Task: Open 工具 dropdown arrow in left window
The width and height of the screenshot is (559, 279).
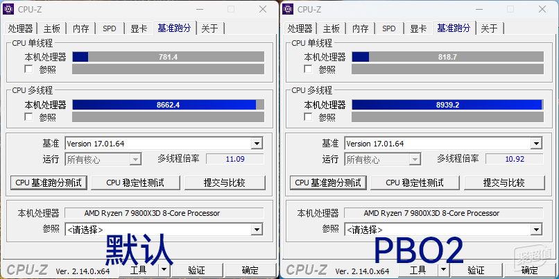Action: point(164,270)
